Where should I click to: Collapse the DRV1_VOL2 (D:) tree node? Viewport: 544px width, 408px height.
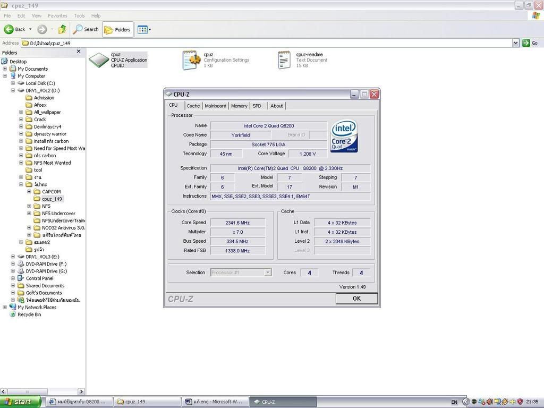click(13, 91)
